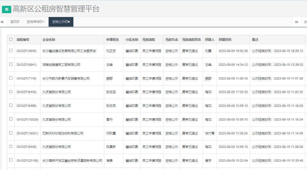Click creator 涂竹青 cell
The image size is (307, 170).
click(x=210, y=133)
